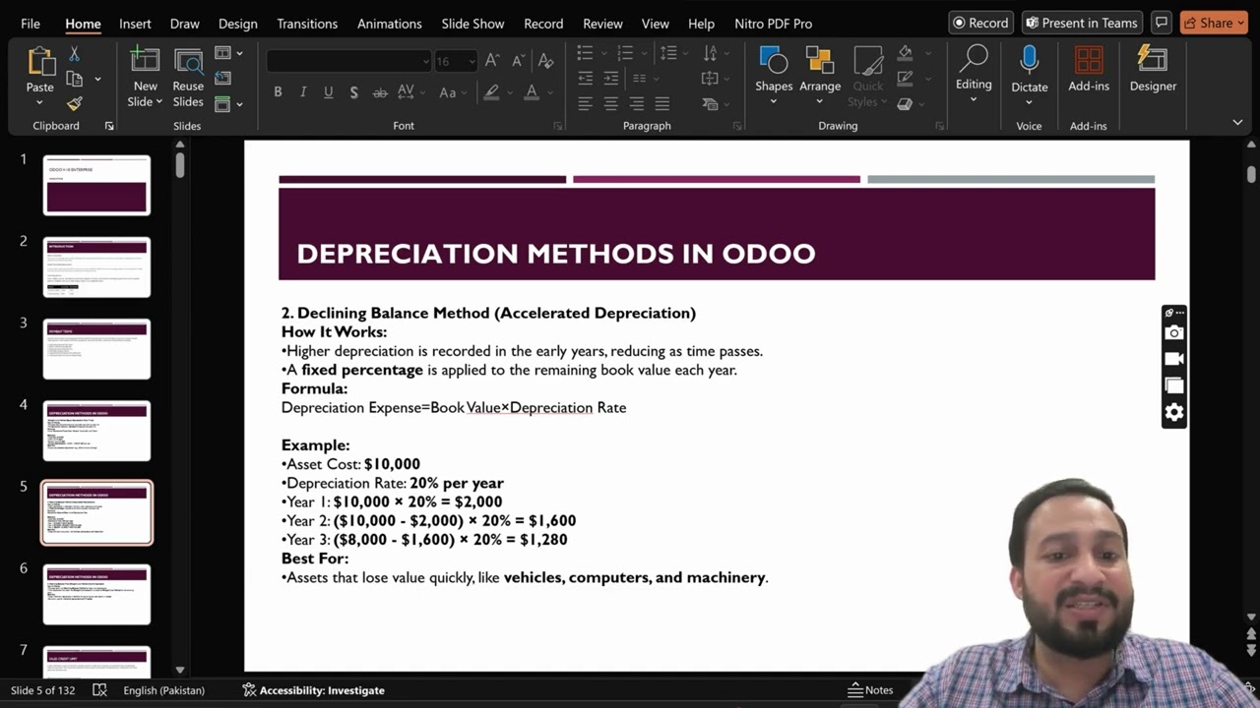Open the File menu

coord(31,23)
